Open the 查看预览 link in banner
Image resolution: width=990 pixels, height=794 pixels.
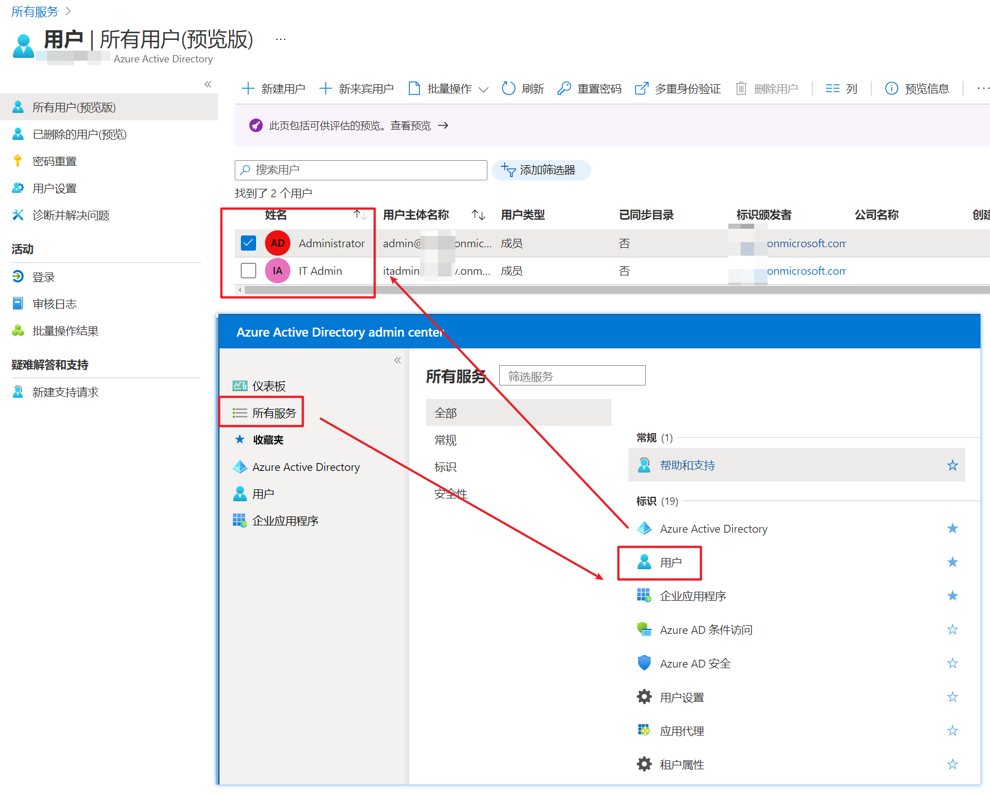pyautogui.click(x=411, y=126)
